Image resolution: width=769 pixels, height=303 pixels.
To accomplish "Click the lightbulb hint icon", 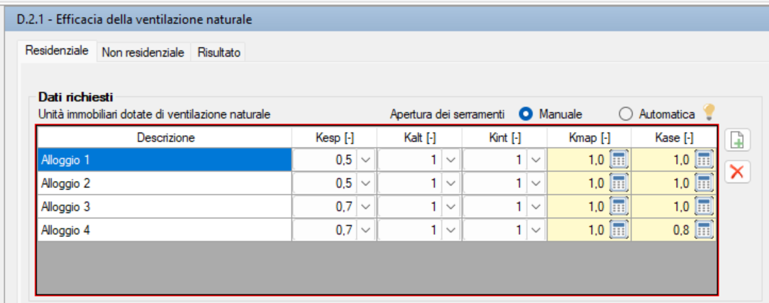I will point(708,113).
